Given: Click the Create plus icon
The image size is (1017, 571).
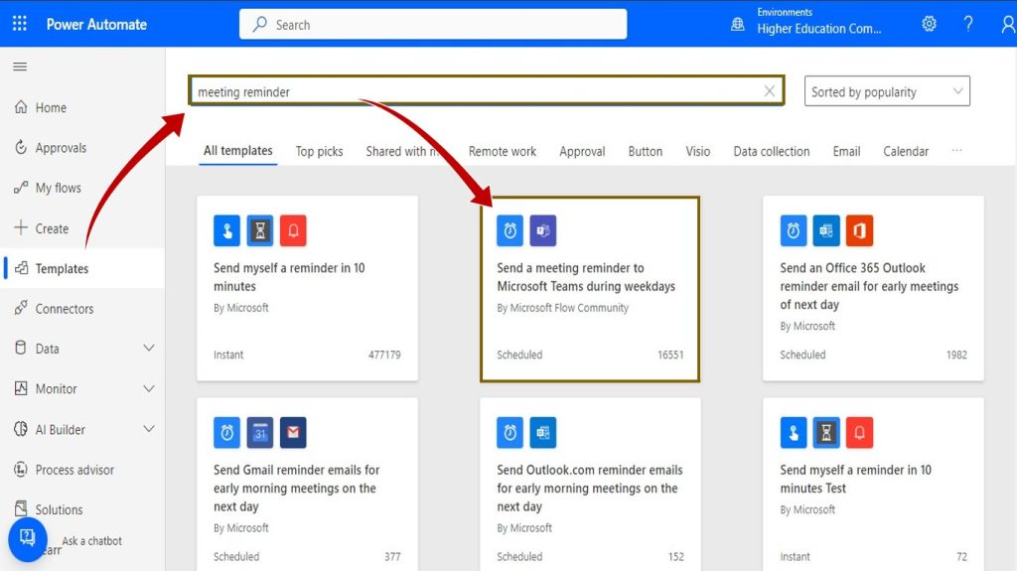Looking at the screenshot, I should click(x=21, y=227).
